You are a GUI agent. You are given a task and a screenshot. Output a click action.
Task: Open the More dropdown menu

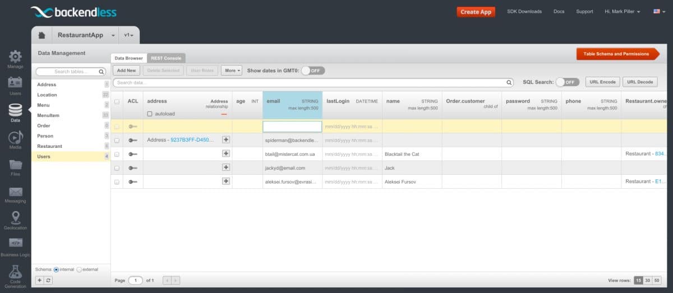coord(232,71)
